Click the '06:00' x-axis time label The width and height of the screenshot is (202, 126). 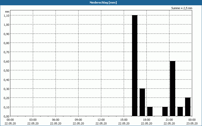click(56, 120)
